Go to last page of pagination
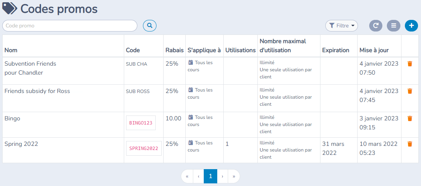The image size is (421, 186). point(234,176)
